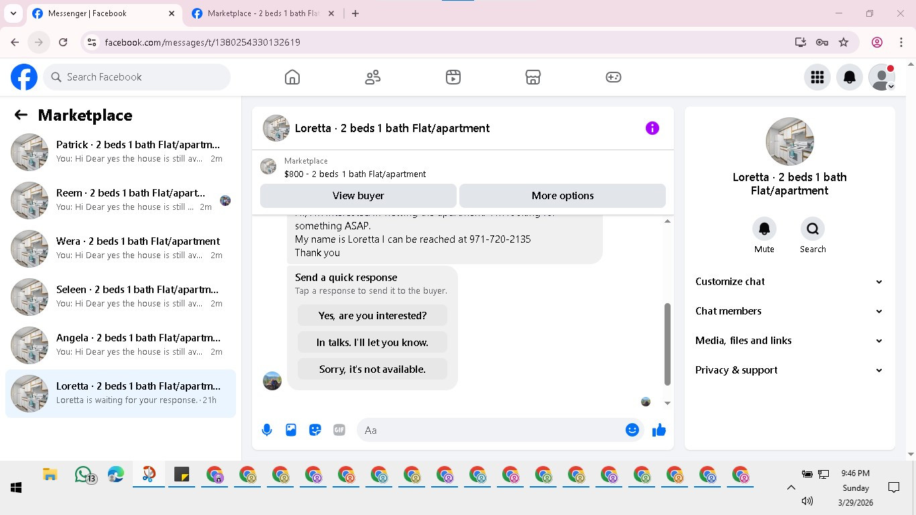916x515 pixels.
Task: Attach a photo with the image icon
Action: tap(291, 430)
